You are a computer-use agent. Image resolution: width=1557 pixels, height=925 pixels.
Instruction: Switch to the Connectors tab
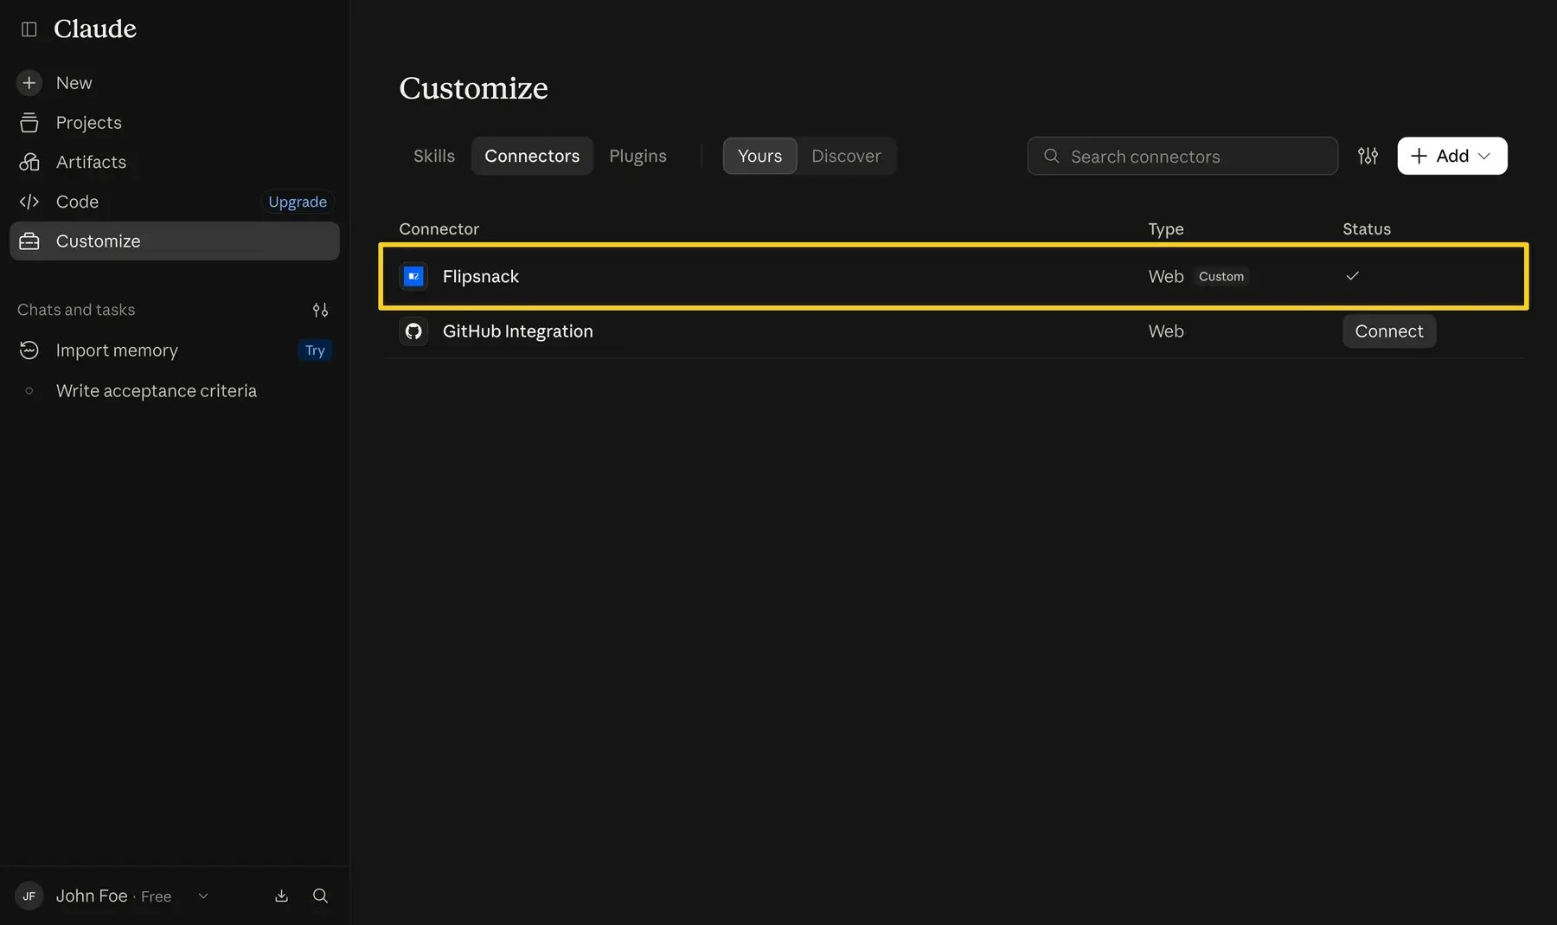(532, 156)
